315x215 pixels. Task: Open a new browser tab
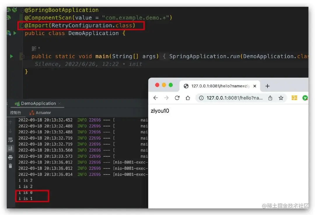pyautogui.click(x=267, y=86)
